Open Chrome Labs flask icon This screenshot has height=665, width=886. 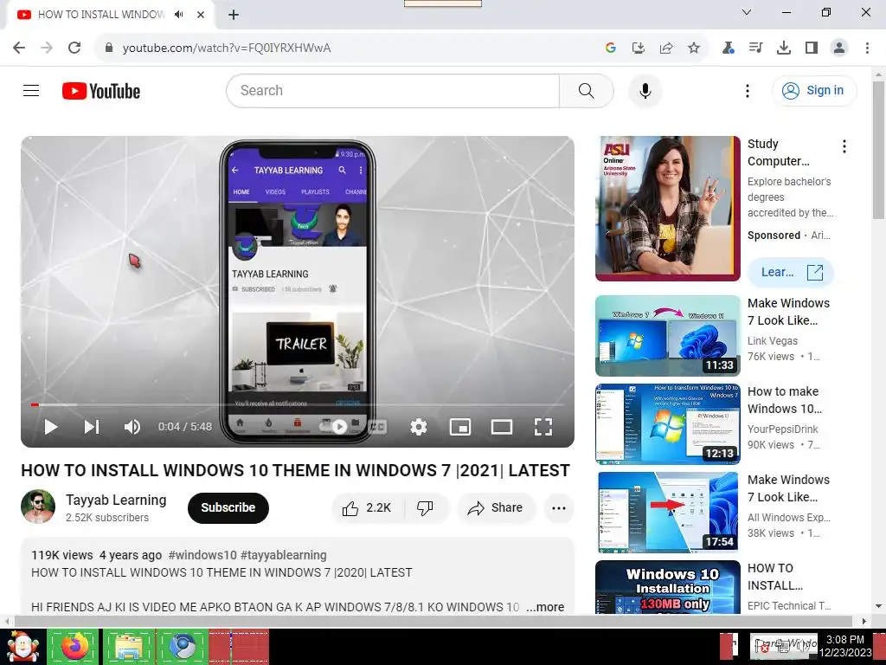728,48
